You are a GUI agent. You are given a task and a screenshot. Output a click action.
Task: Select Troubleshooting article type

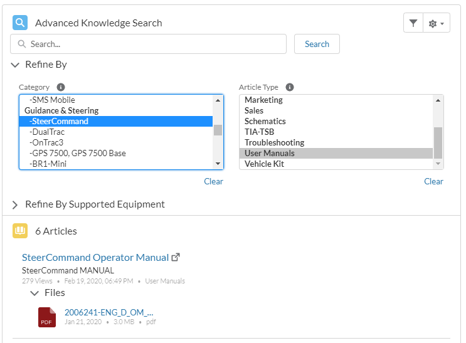pos(336,143)
